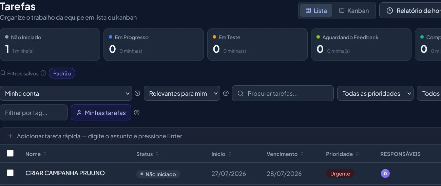Sort by Prioridade column arrows

point(357,154)
